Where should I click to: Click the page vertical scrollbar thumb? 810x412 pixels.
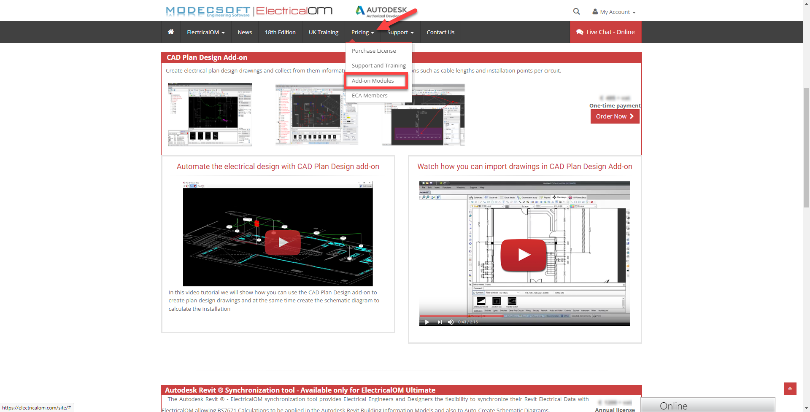tap(806, 148)
